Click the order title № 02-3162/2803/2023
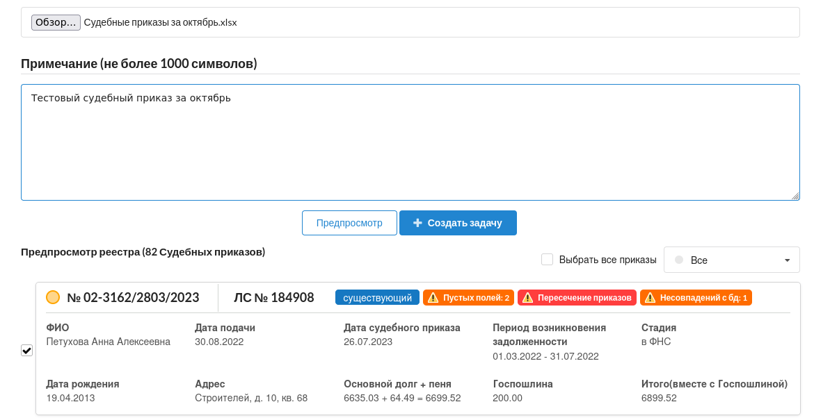Image resolution: width=830 pixels, height=418 pixels. (x=133, y=298)
